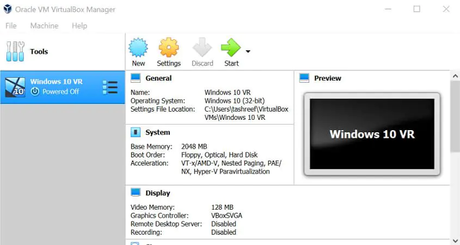460x245 pixels.
Task: Click the Discard toolbar icon
Action: pos(202,48)
